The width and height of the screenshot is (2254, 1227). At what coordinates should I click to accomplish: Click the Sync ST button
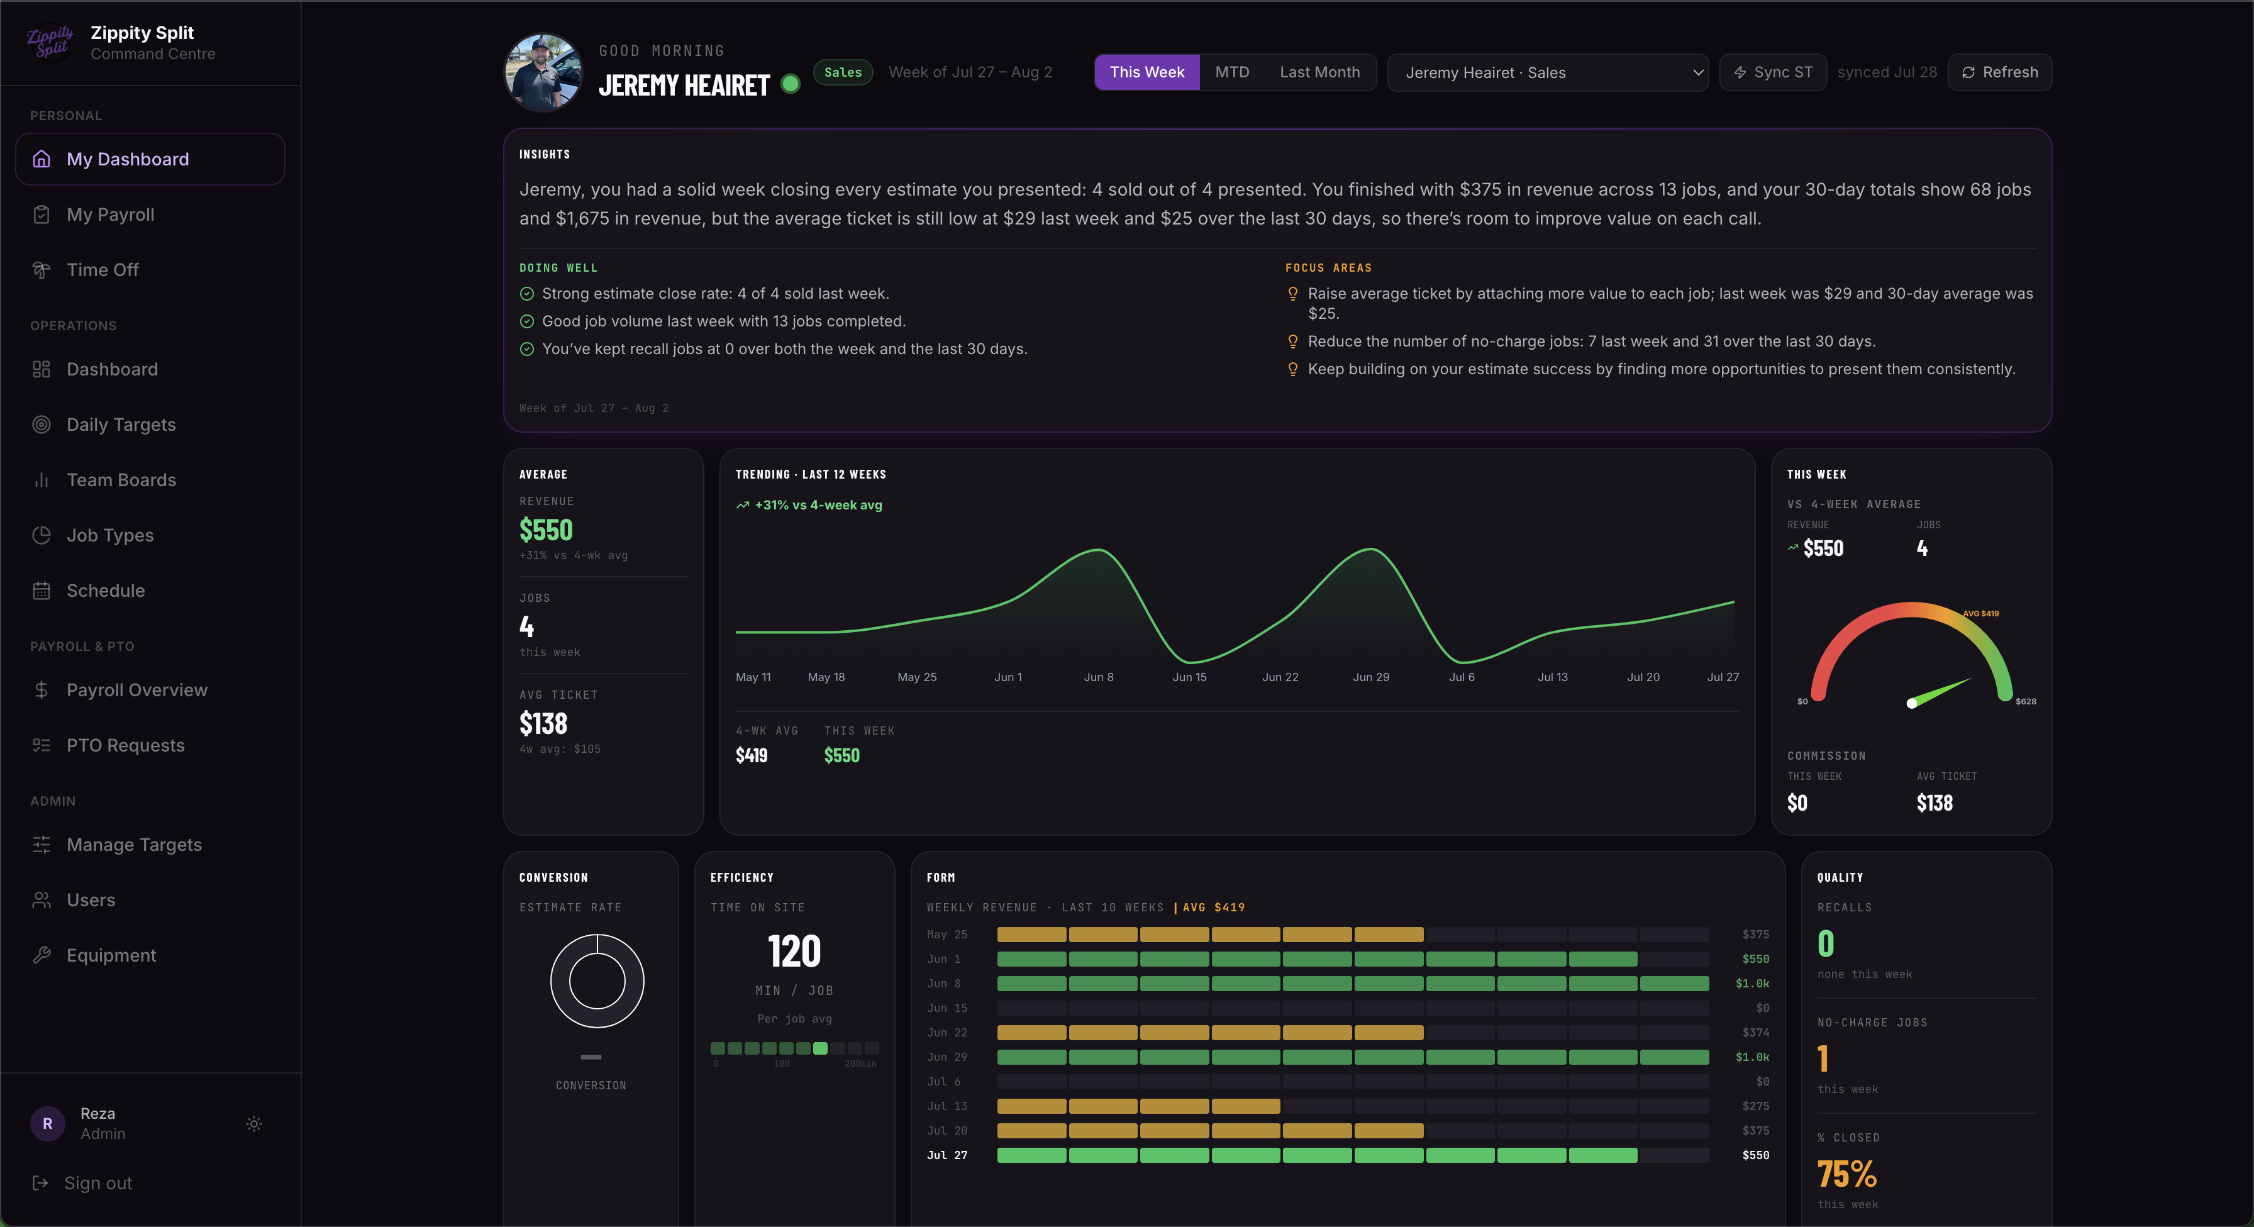click(x=1773, y=73)
